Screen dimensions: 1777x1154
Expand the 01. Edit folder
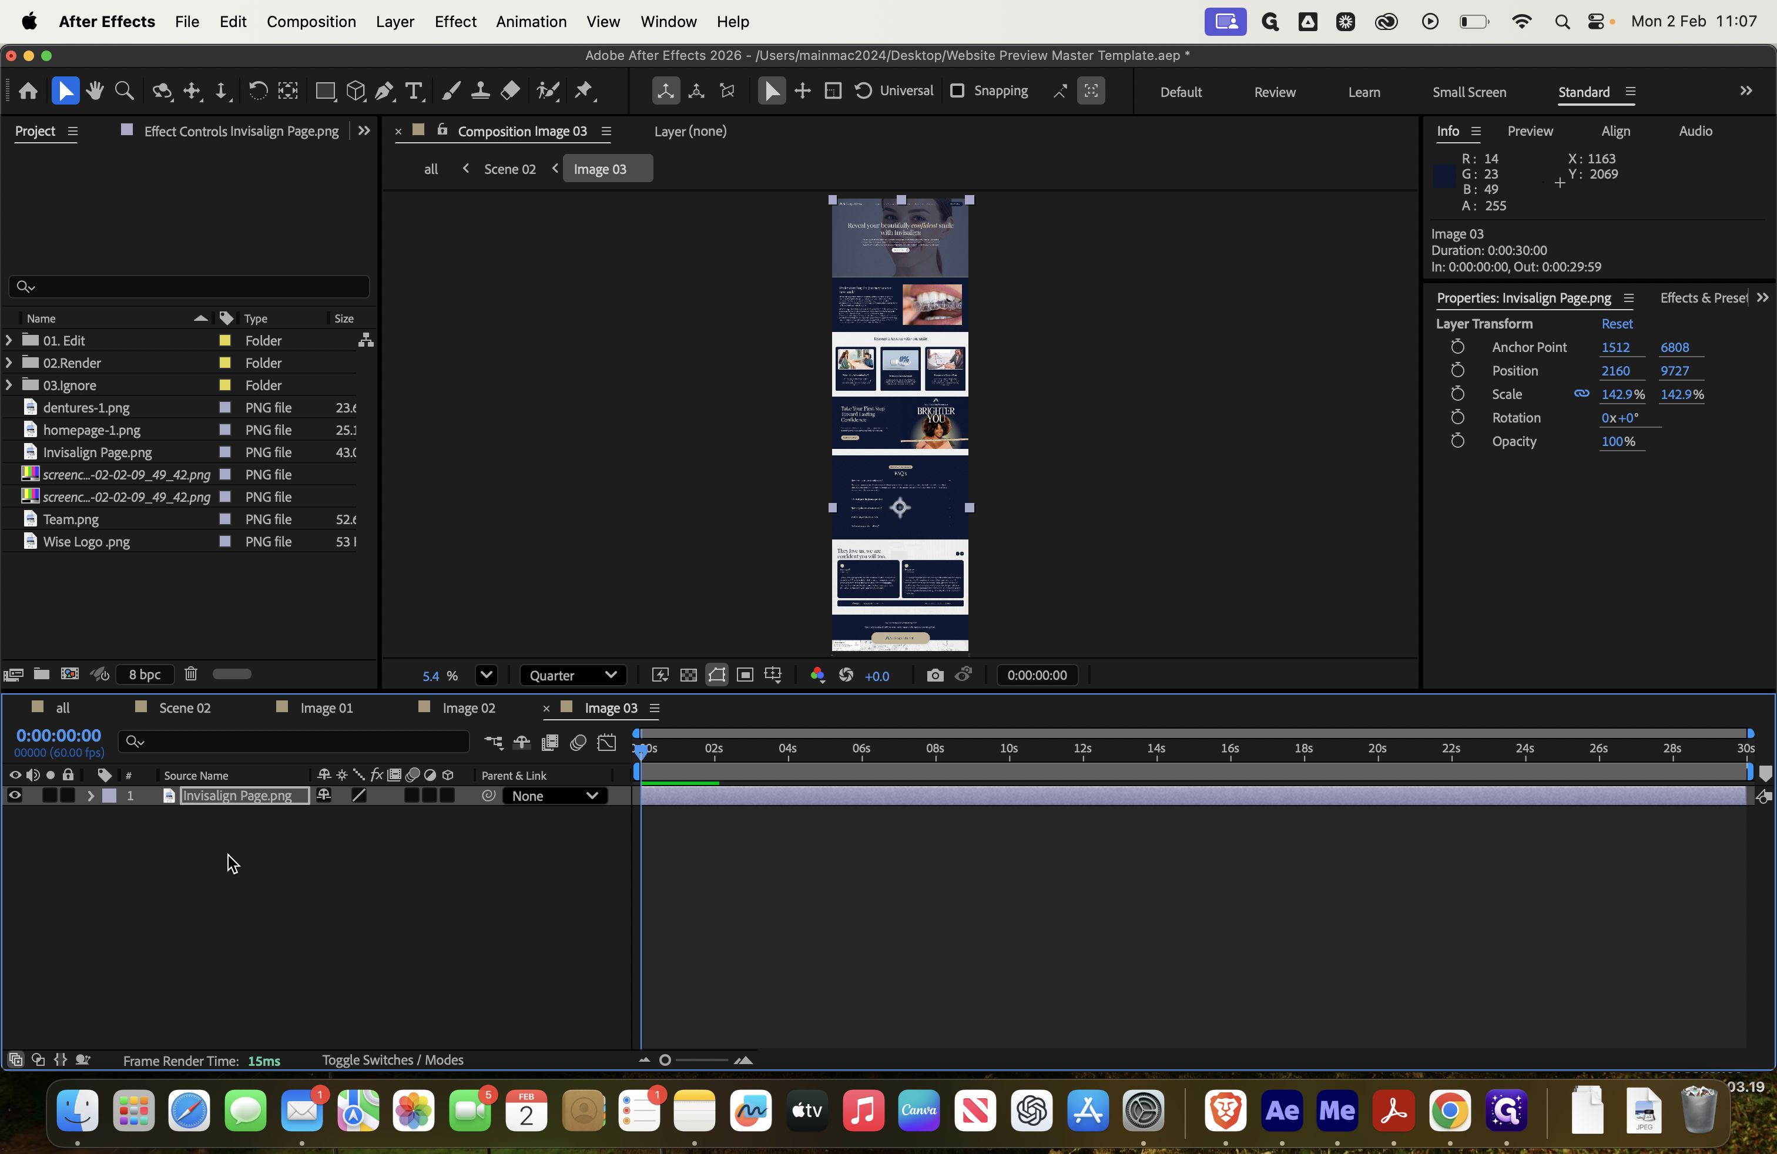coord(9,340)
